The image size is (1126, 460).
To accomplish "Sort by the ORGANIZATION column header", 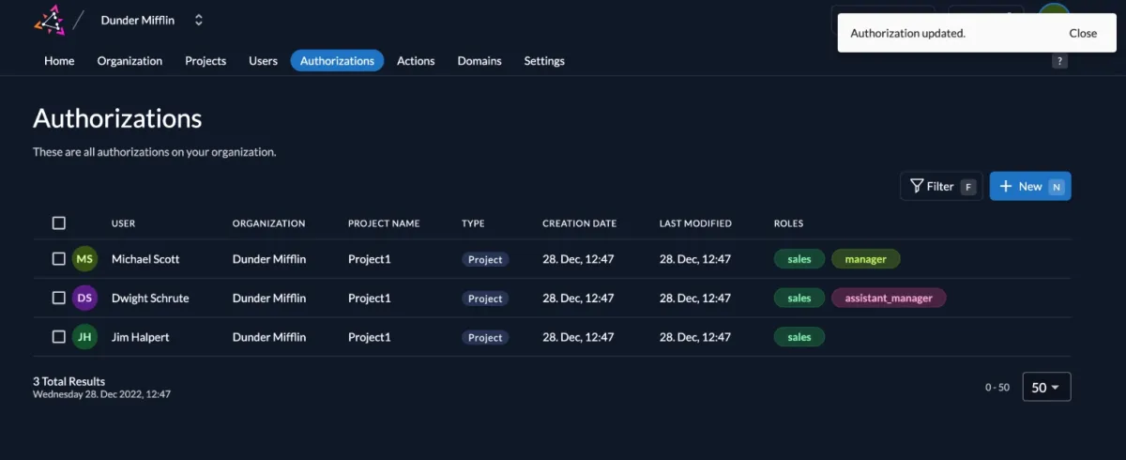I will [268, 223].
